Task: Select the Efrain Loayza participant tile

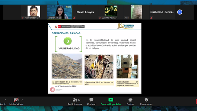Action: pyautogui.click(x=85, y=12)
